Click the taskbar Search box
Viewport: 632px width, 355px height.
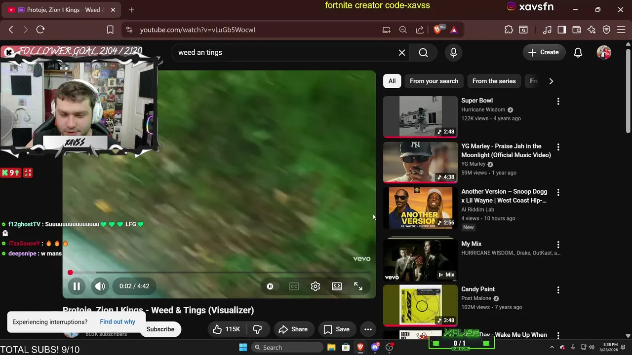click(287, 347)
